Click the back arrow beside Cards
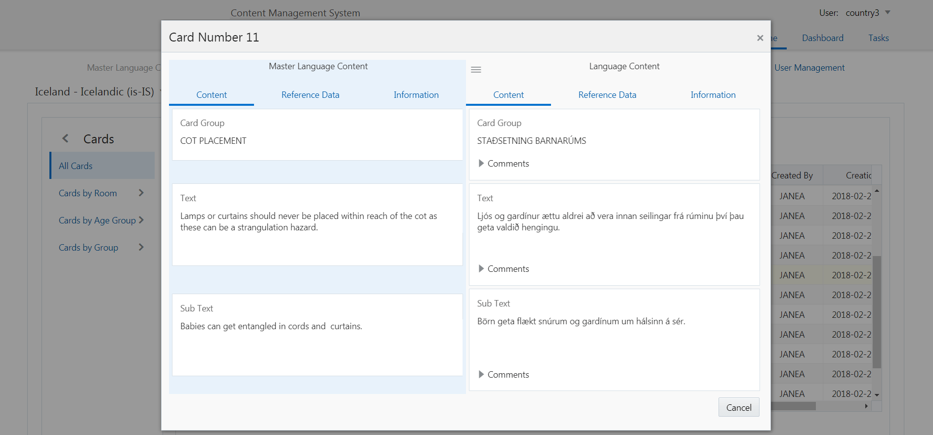The height and width of the screenshot is (435, 933). click(66, 139)
